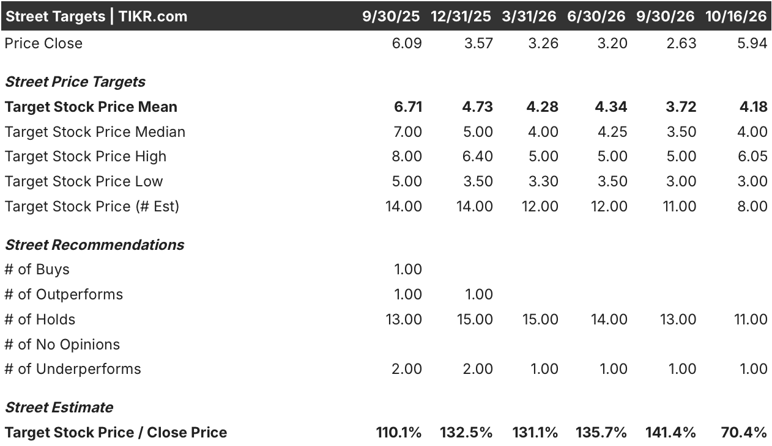Image resolution: width=772 pixels, height=446 pixels.
Task: Click the # of Holds row label
Action: (40, 320)
